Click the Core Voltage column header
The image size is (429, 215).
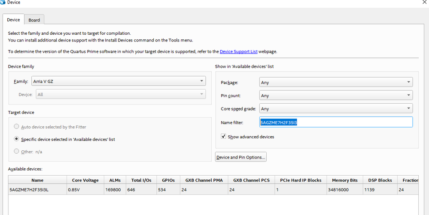tap(85, 180)
